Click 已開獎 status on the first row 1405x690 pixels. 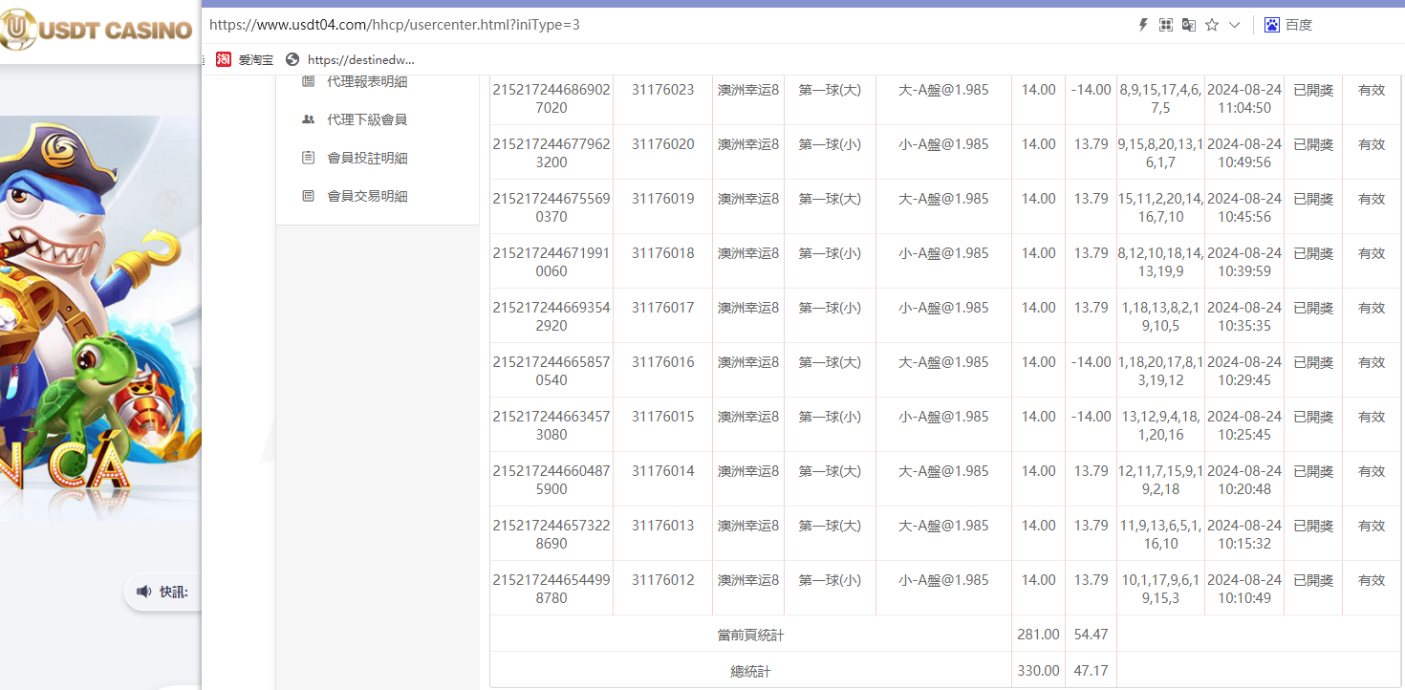(x=1312, y=89)
